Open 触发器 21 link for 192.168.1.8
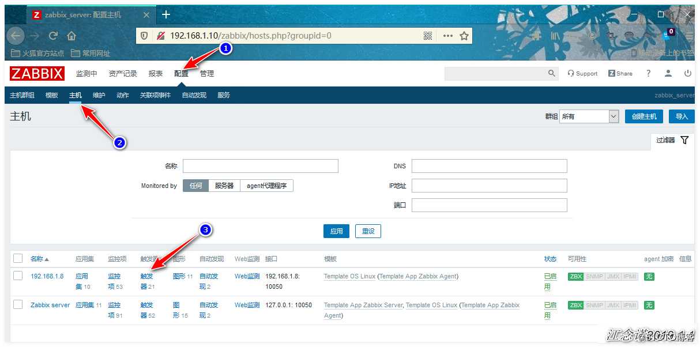Screen dimensions: 700x347 [148, 281]
